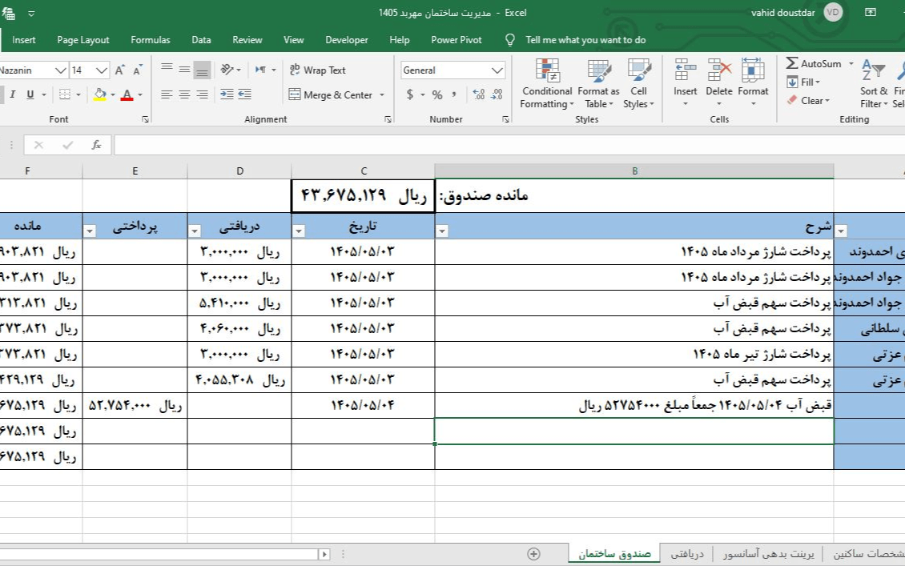Select column C header
The width and height of the screenshot is (905, 566).
point(363,171)
